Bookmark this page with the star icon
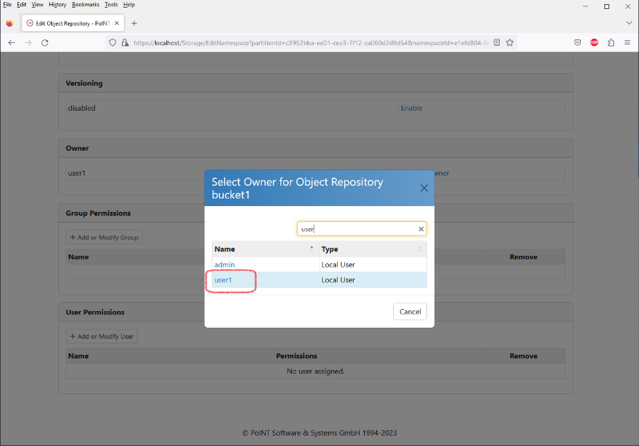This screenshot has height=446, width=639. [510, 43]
